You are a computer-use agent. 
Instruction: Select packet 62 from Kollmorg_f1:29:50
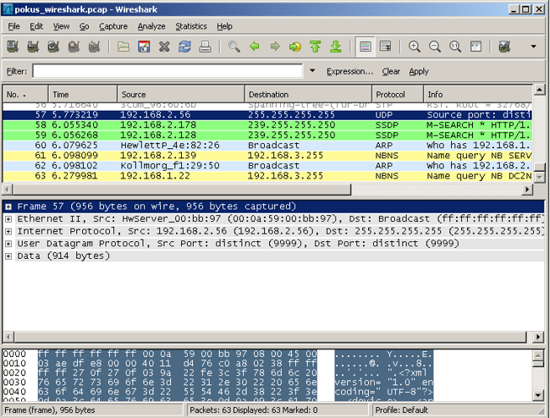point(267,166)
